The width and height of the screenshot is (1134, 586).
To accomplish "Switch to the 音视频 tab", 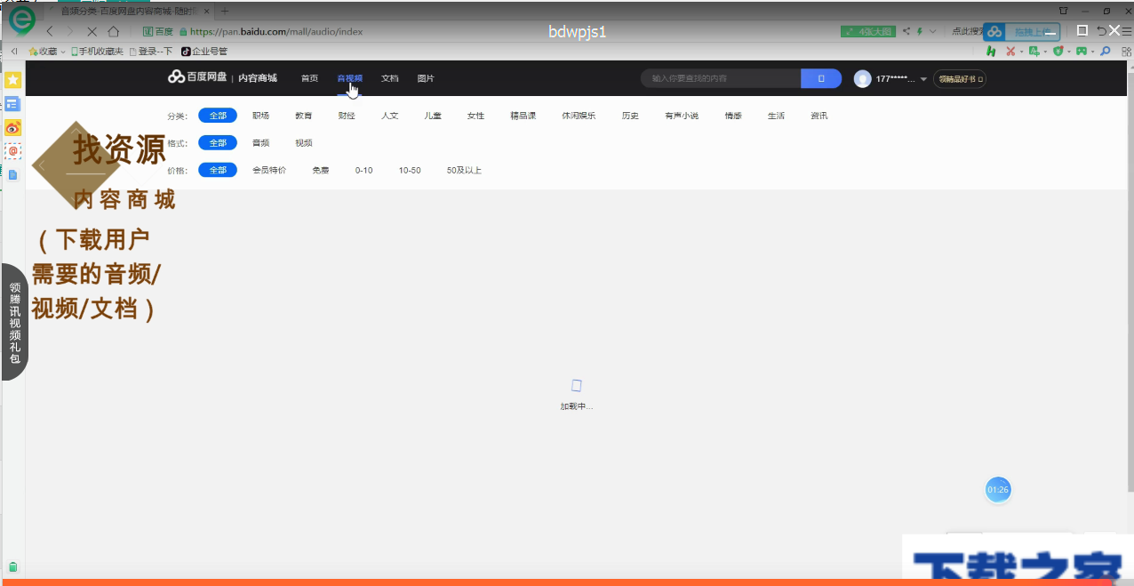I will point(350,78).
